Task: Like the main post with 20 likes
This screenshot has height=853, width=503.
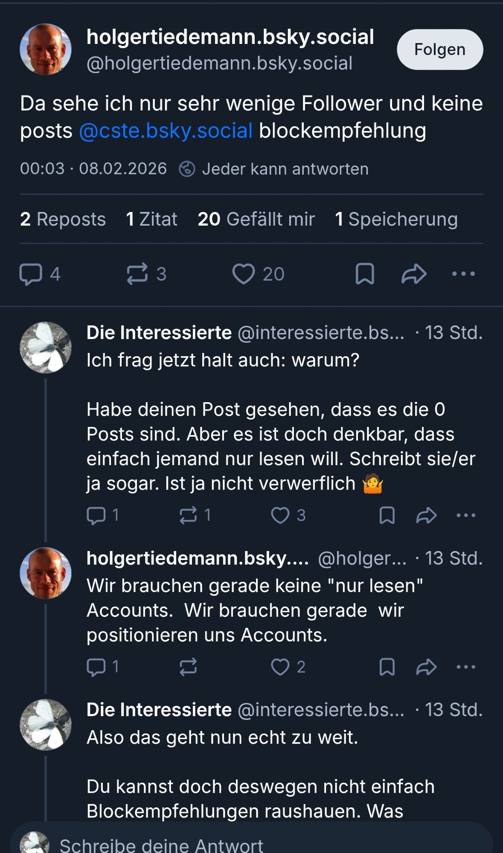Action: click(244, 274)
